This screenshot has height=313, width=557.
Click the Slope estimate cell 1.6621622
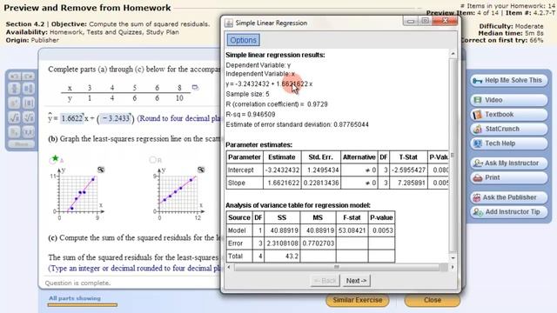pyautogui.click(x=282, y=183)
